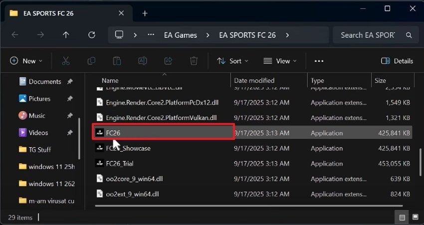Click EA Games in the breadcrumb path

(180, 35)
